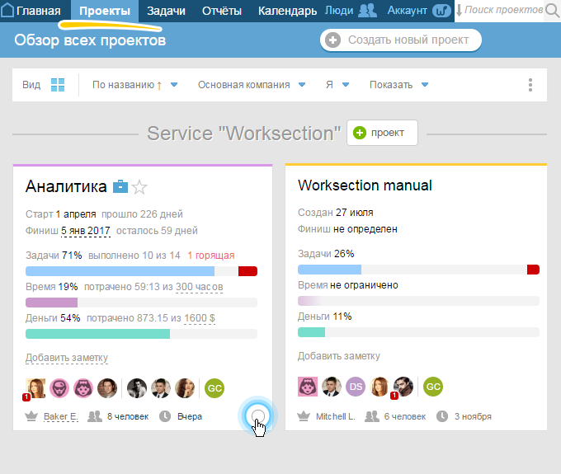Click the crown icon beside Mitchell L.
This screenshot has width=561, height=474.
[x=304, y=416]
